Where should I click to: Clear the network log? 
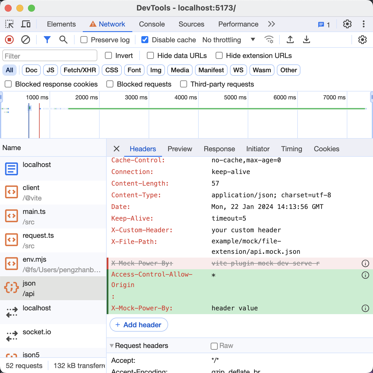click(x=26, y=40)
